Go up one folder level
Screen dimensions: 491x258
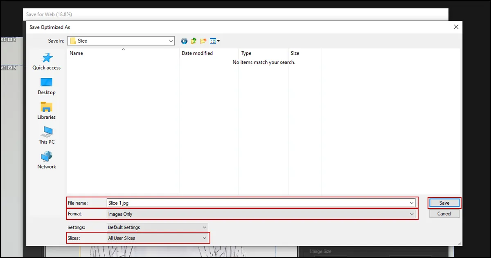tap(194, 41)
